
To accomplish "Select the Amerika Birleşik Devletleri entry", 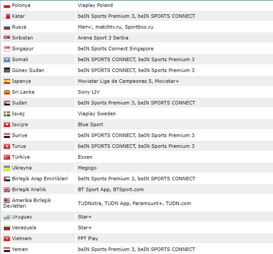I will pyautogui.click(x=31, y=200).
